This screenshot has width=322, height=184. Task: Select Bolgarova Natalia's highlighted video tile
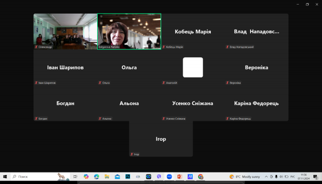(x=129, y=31)
